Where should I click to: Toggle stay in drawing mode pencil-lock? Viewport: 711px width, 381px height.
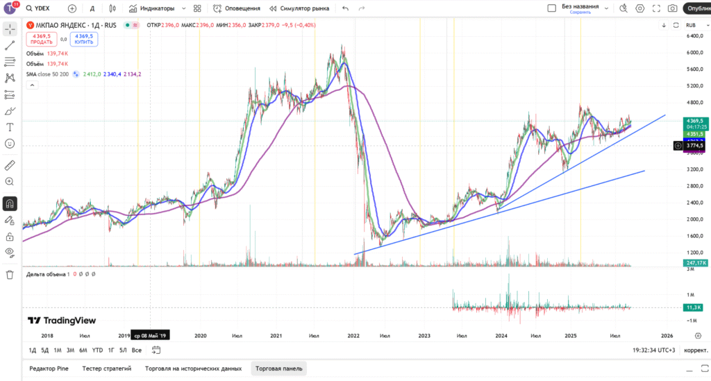10,221
